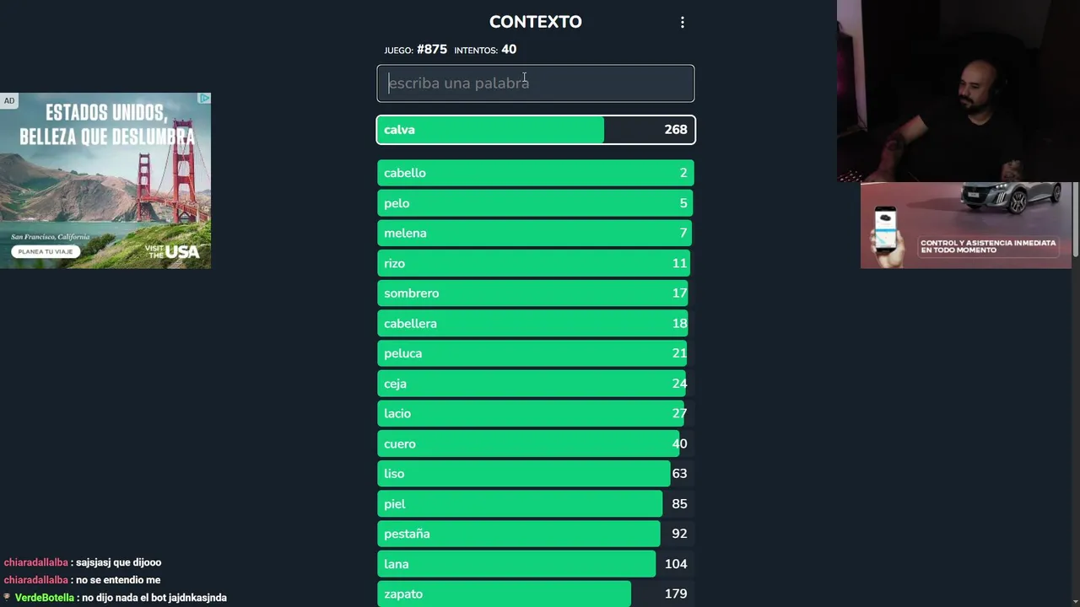Click the car advertisement banner
1080x607 pixels.
click(965, 225)
